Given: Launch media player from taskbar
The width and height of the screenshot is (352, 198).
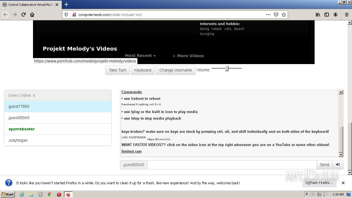Looking at the screenshot, I should (40, 194).
